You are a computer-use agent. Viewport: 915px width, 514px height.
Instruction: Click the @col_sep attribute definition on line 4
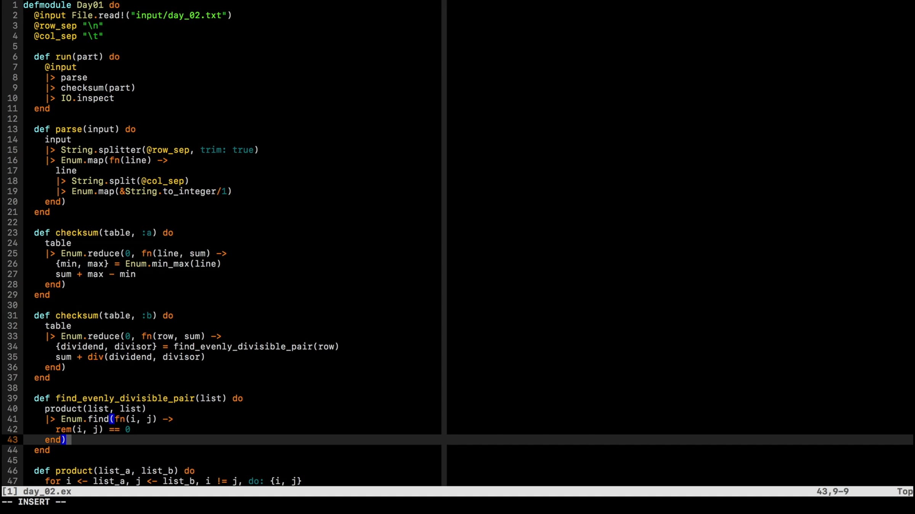click(x=55, y=36)
